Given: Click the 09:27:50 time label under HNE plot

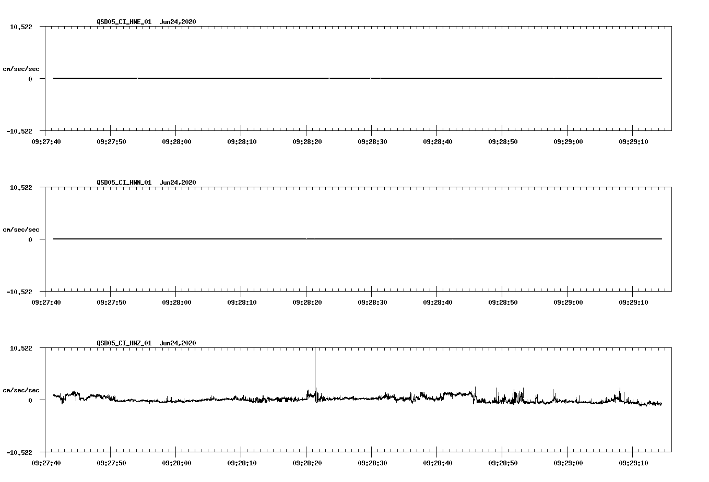Looking at the screenshot, I should 111,142.
